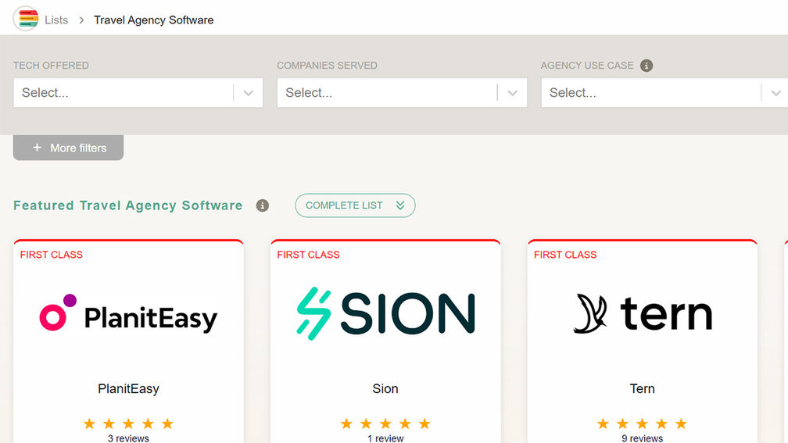Expand the Agency Use Case dropdown chevron

click(x=776, y=93)
